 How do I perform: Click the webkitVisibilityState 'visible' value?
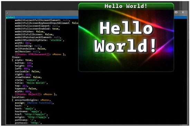56,40
